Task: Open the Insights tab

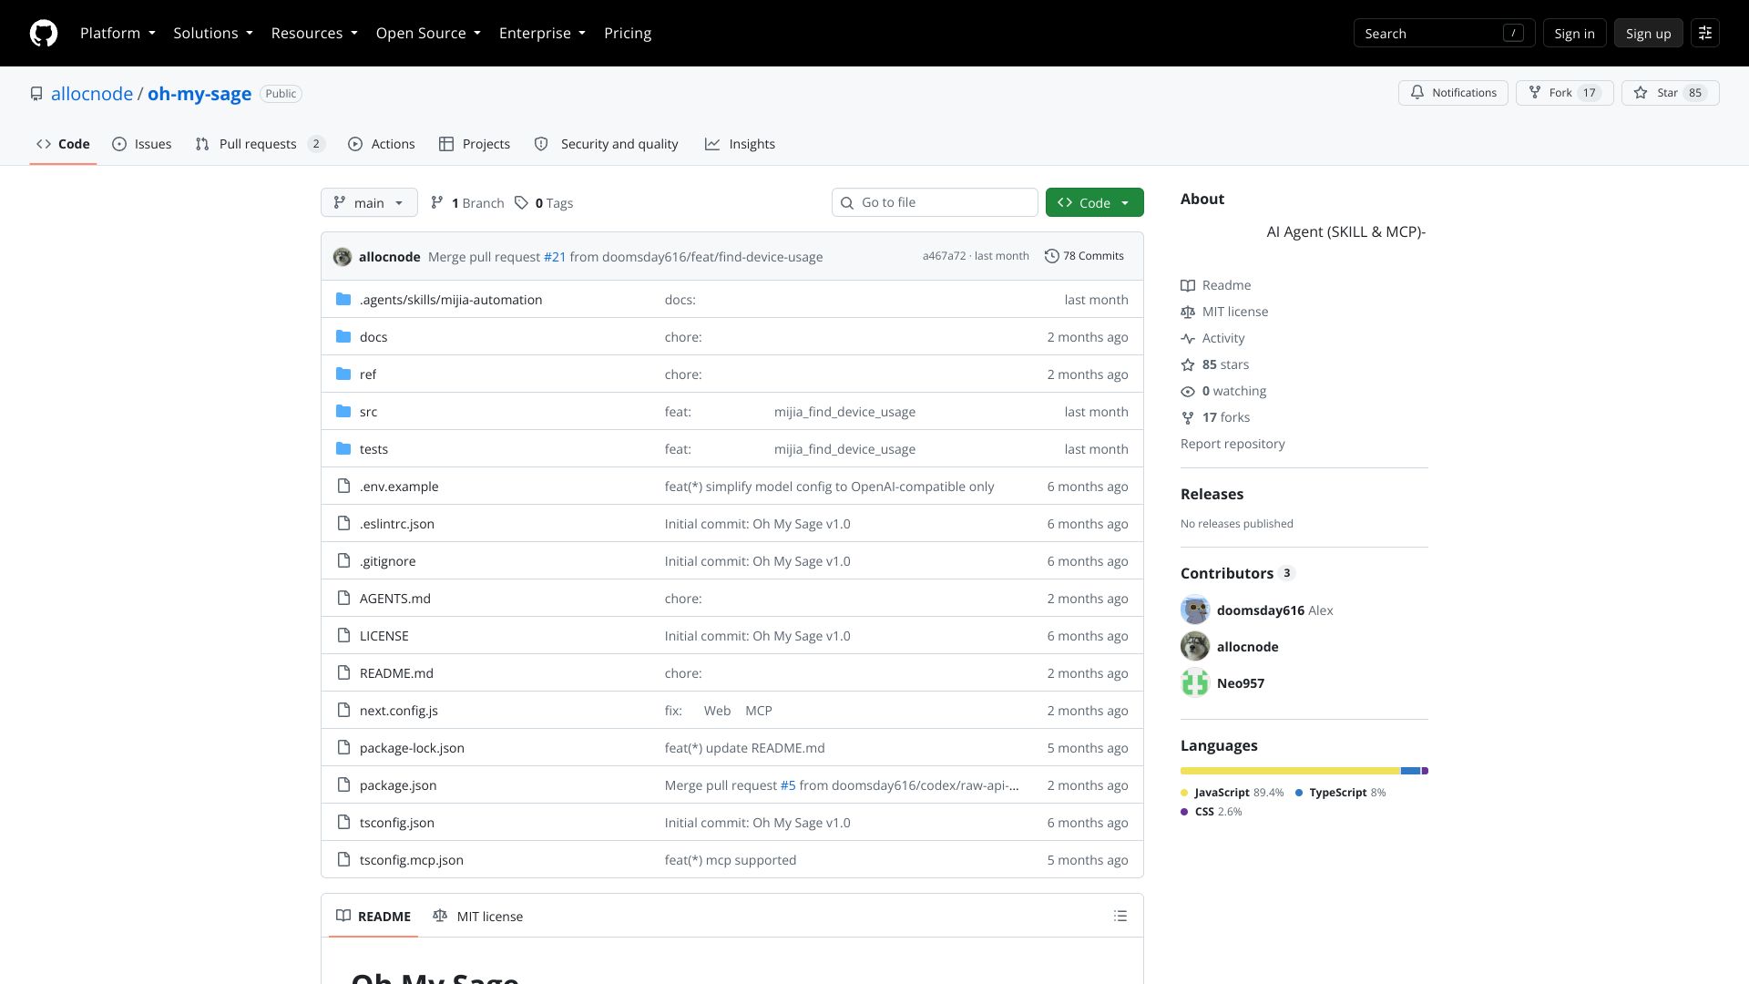Action: point(740,144)
